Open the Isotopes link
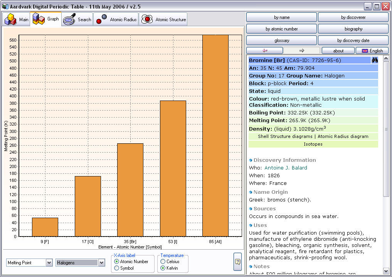Image resolution: width=392 pixels, height=277 pixels. 313,144
